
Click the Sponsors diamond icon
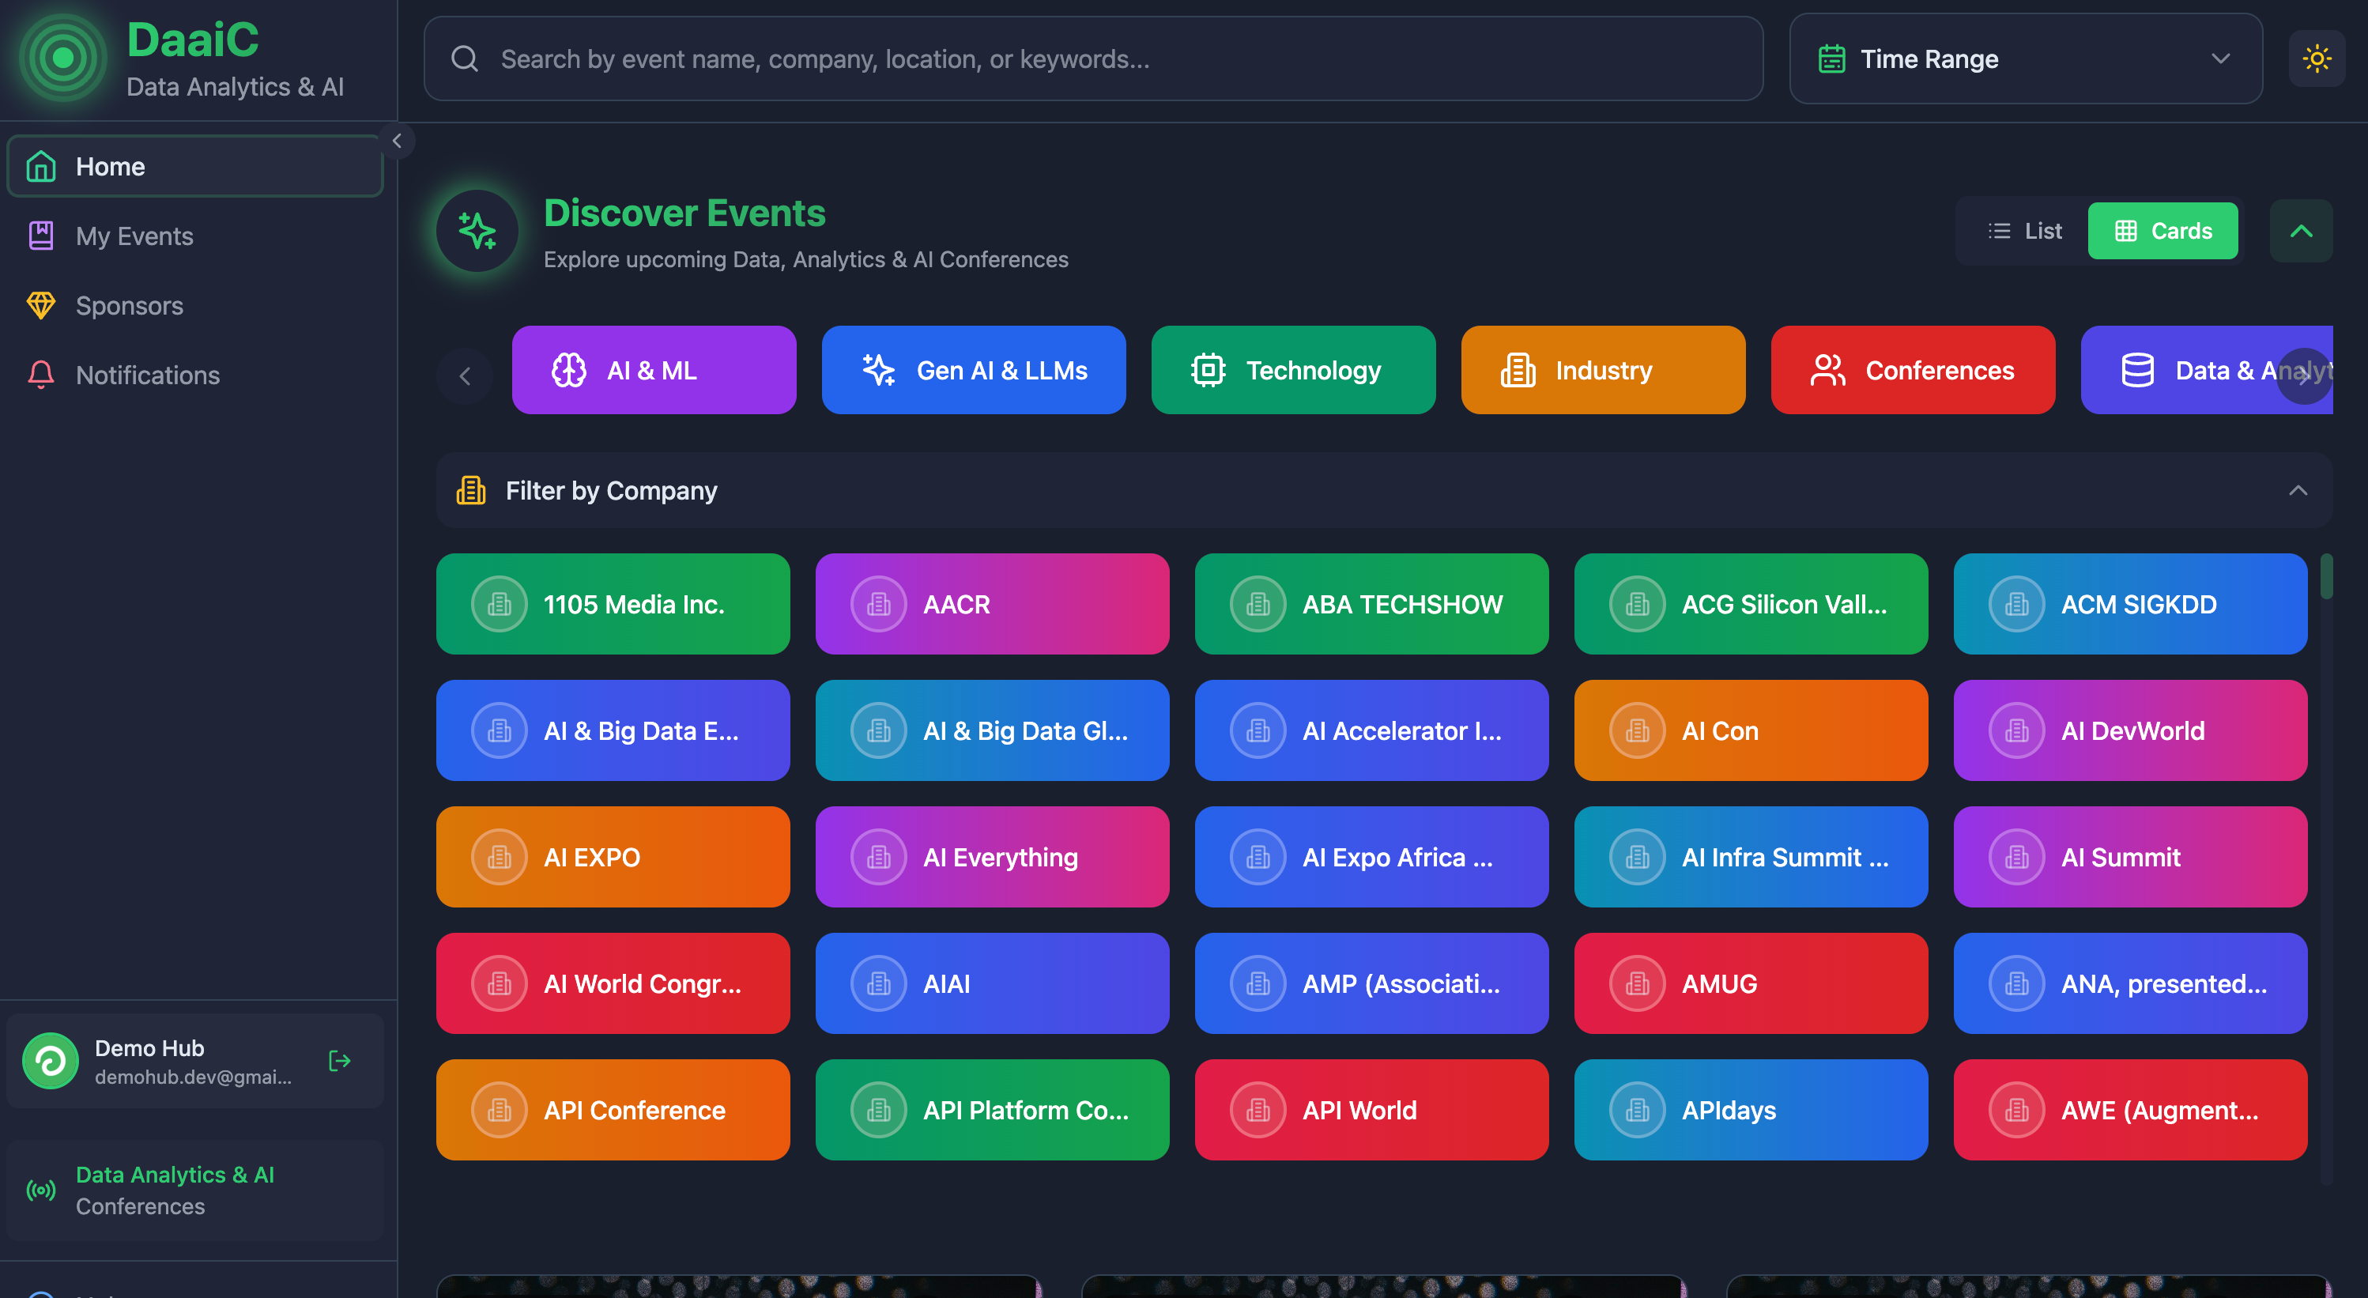click(41, 305)
